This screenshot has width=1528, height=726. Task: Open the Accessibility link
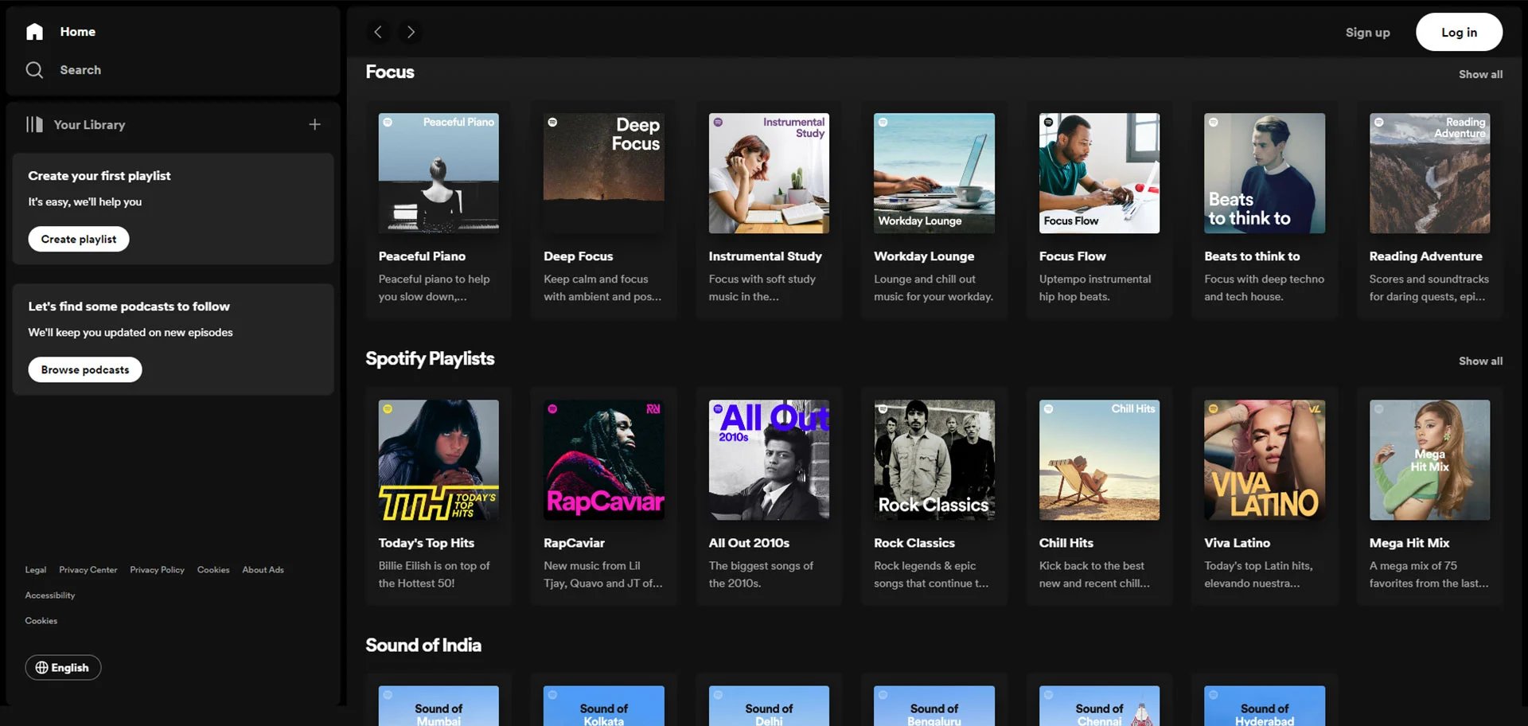point(50,595)
